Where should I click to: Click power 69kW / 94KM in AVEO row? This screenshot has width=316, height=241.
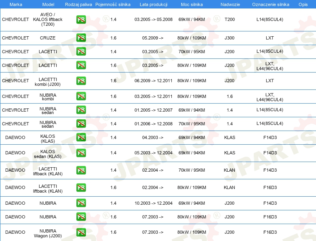pyautogui.click(x=192, y=19)
